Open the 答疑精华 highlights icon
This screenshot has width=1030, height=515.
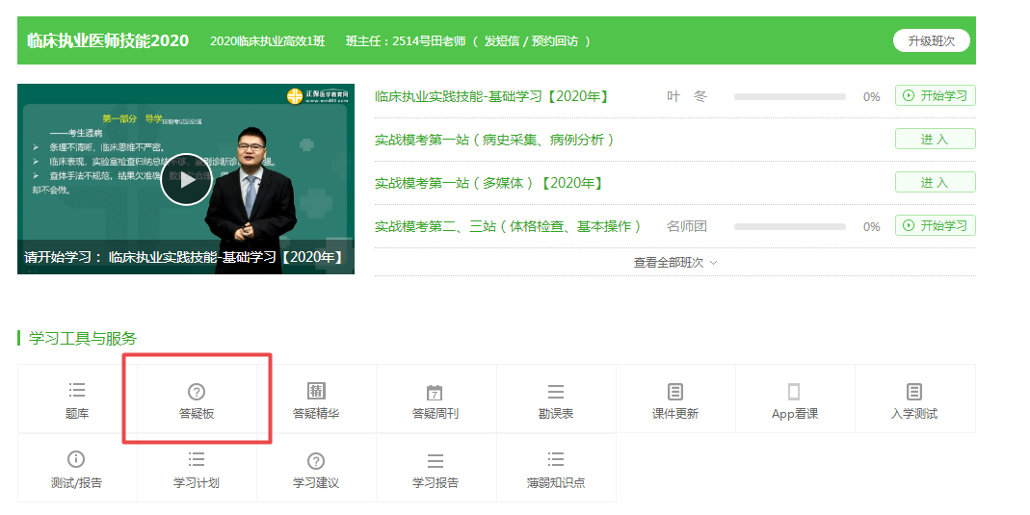click(x=316, y=391)
